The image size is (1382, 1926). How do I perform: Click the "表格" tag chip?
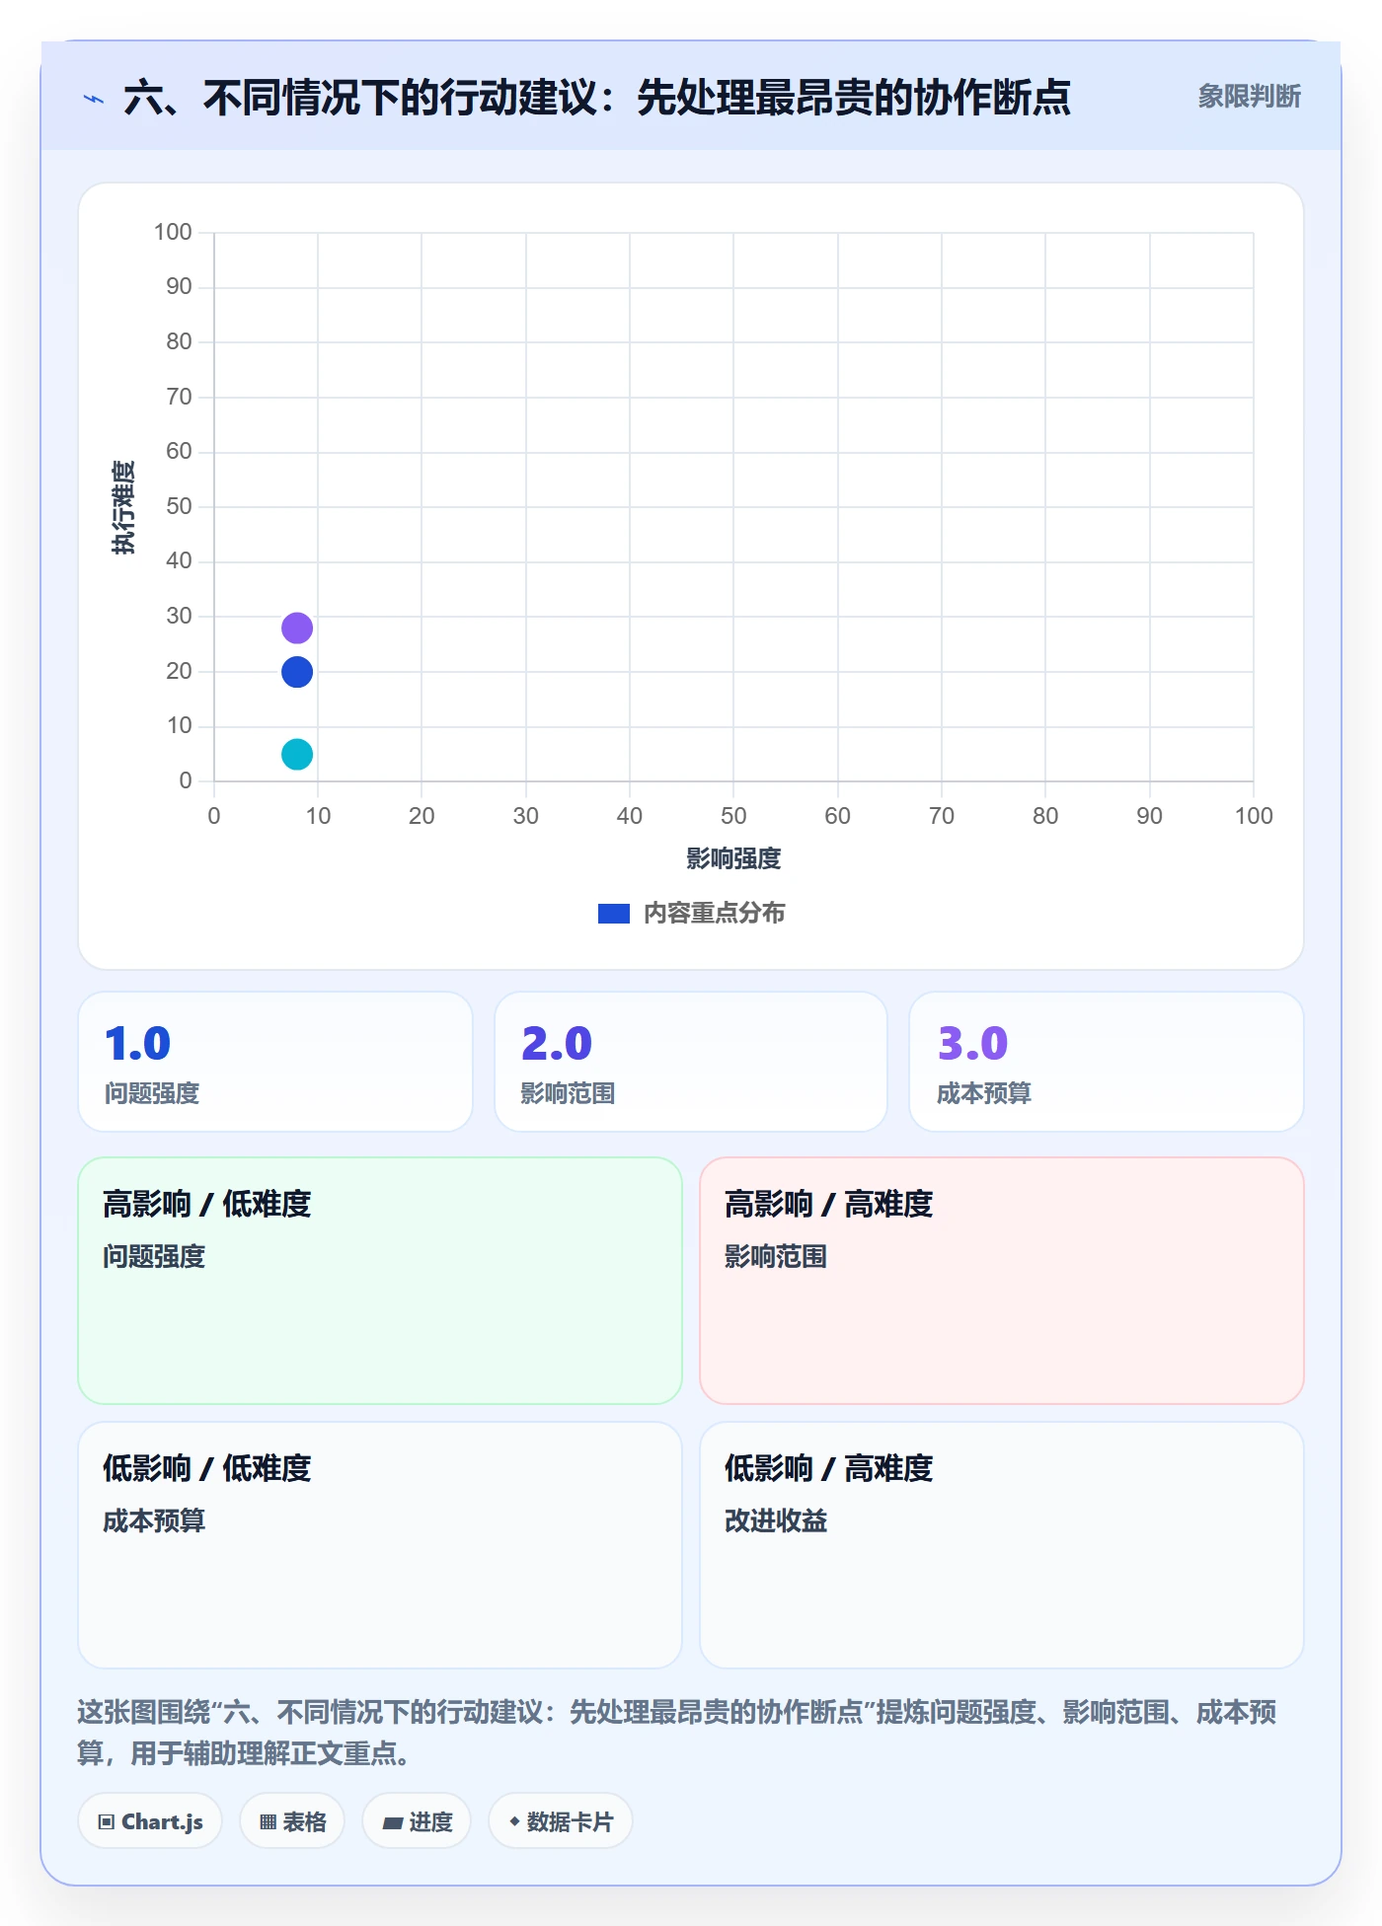tap(292, 1821)
